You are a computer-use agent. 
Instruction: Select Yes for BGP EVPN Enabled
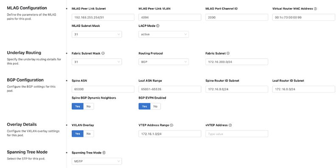tap(144, 106)
